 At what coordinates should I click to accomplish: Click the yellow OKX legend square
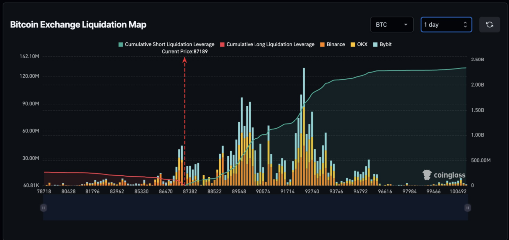[x=353, y=45]
